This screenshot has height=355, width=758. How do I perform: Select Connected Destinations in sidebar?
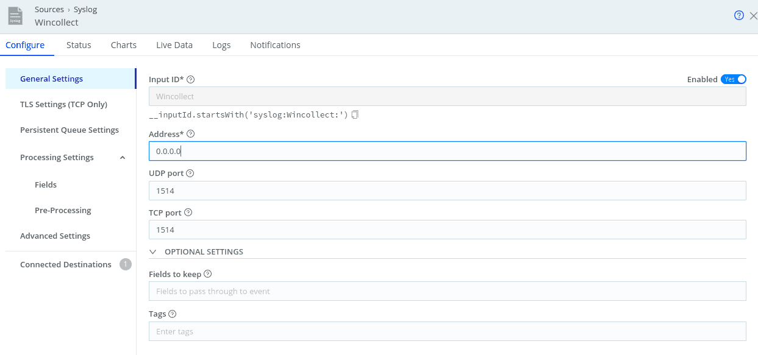(x=66, y=264)
